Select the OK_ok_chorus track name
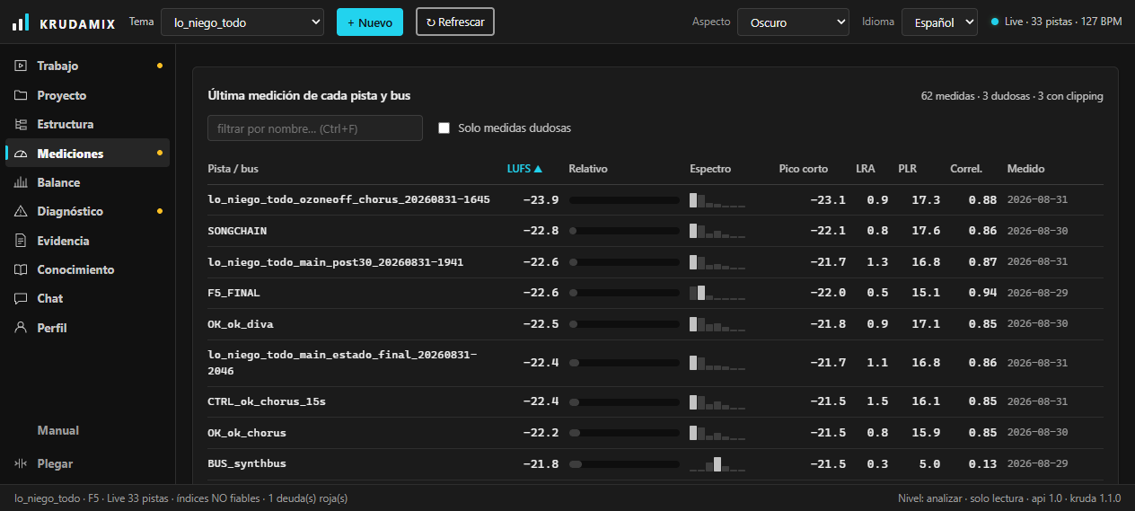The image size is (1135, 511). (x=247, y=433)
